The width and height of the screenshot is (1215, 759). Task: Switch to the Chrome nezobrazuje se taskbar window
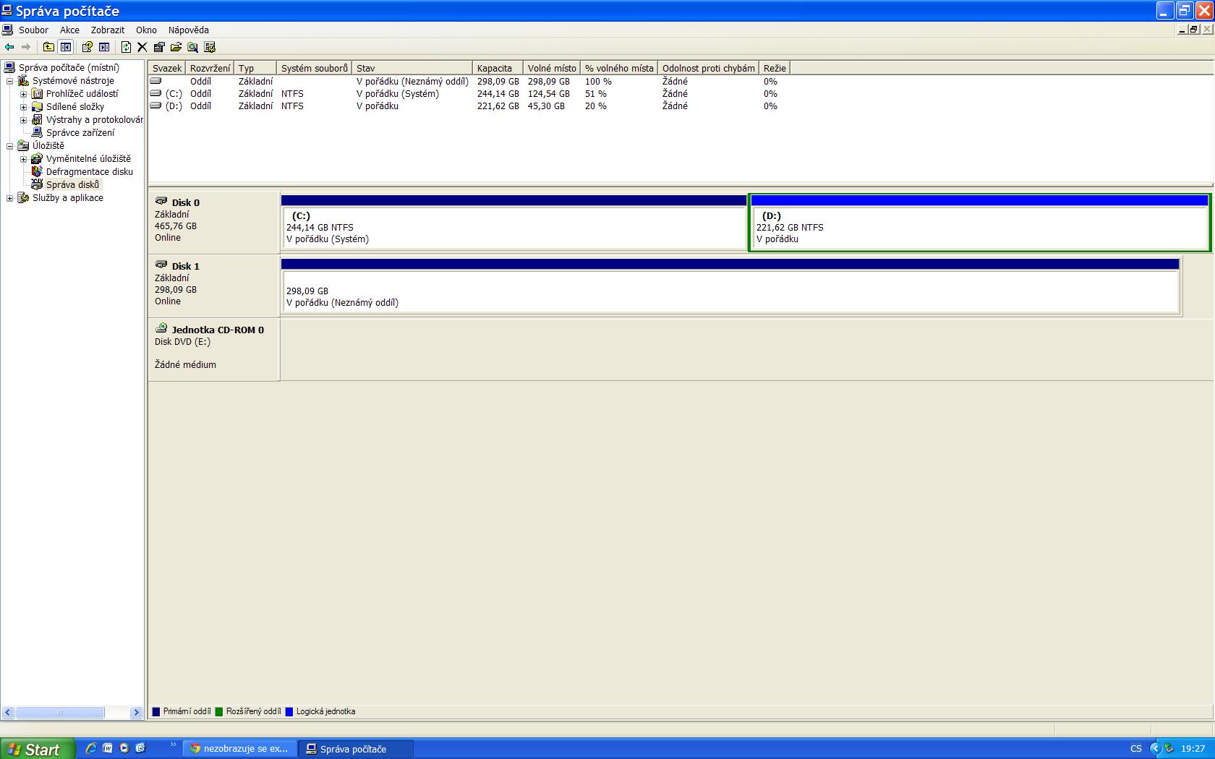(239, 749)
